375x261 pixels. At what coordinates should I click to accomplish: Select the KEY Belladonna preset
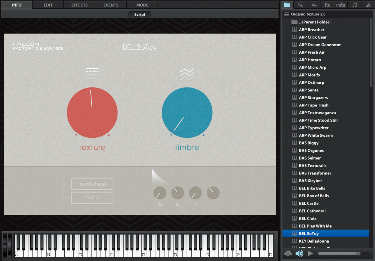click(x=326, y=241)
